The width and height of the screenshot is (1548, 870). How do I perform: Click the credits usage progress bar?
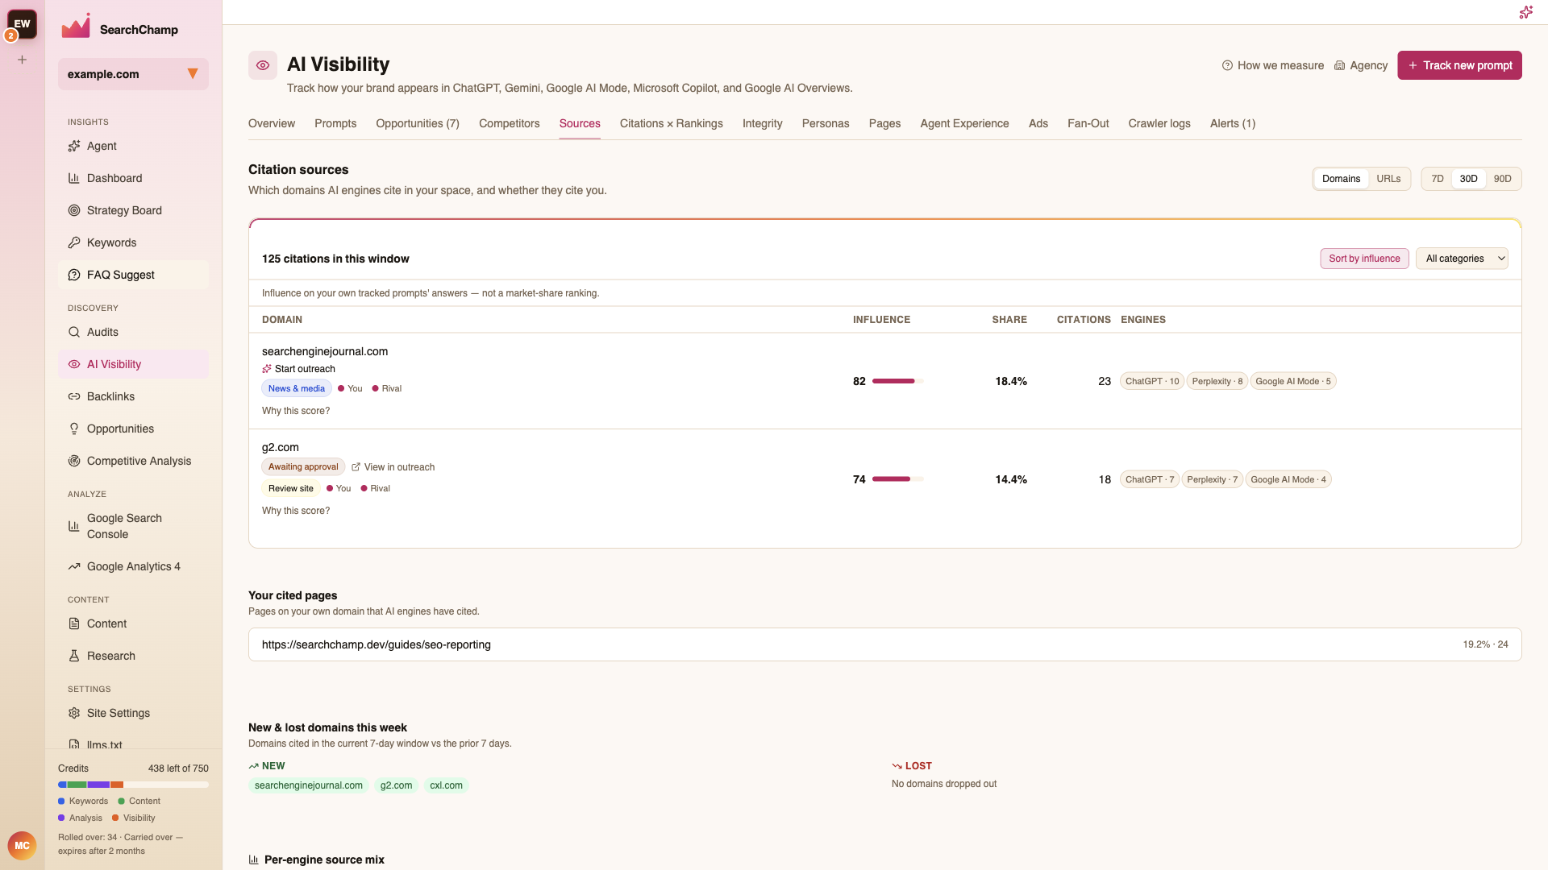pos(133,785)
